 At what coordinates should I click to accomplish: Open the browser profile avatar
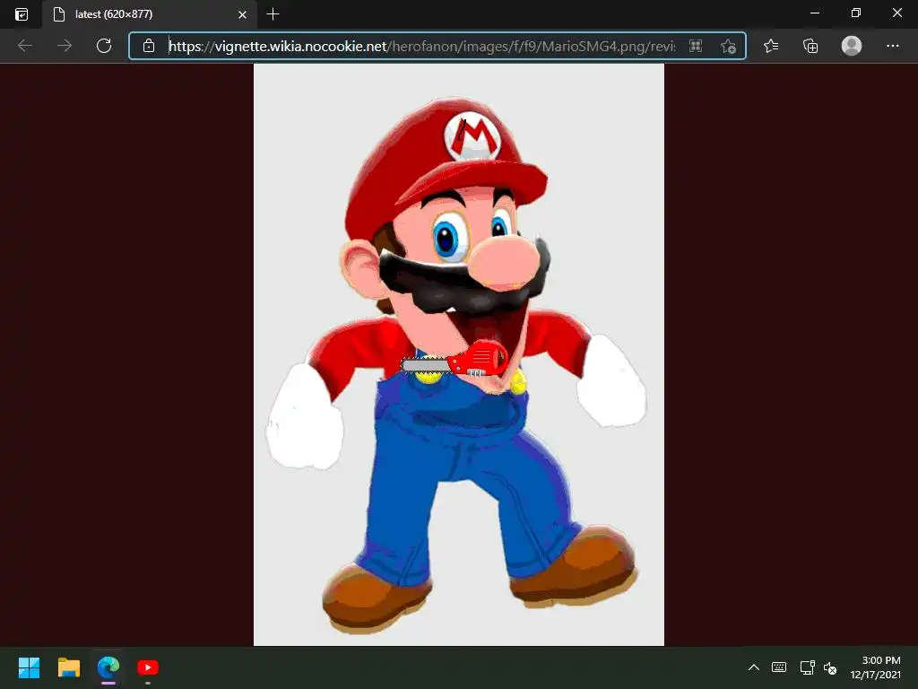(x=852, y=46)
